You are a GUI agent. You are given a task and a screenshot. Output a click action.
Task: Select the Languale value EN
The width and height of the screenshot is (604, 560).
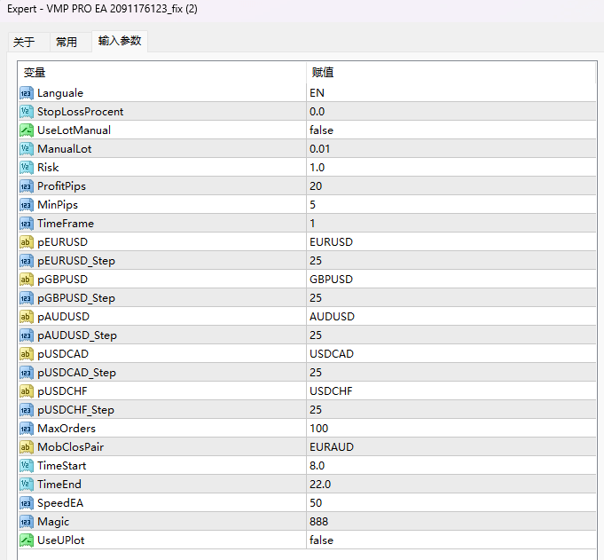point(317,93)
